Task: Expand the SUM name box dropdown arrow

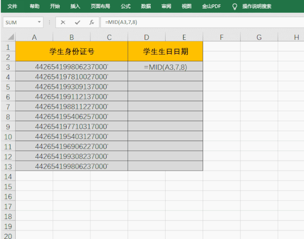Action: (39, 22)
